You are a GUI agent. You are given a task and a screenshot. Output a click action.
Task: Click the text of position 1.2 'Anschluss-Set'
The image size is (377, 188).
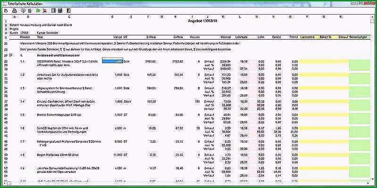67,77
